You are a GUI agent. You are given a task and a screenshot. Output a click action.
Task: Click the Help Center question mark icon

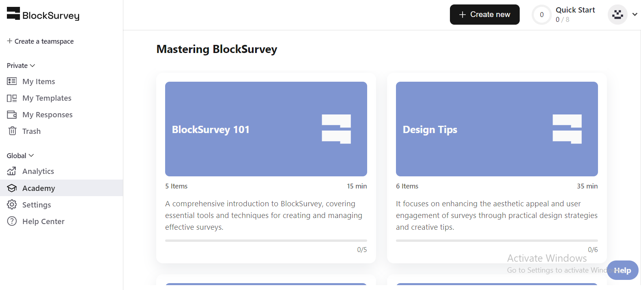[12, 221]
